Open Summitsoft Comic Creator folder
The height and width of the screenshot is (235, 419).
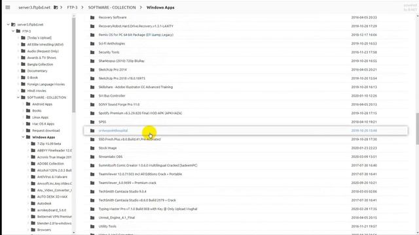[148, 165]
